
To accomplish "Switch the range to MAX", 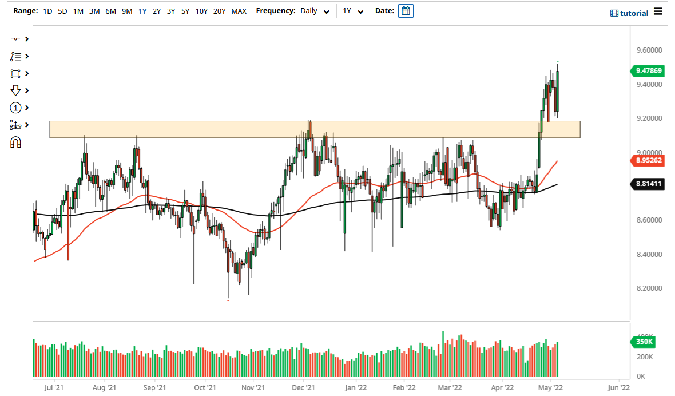I will tap(239, 11).
